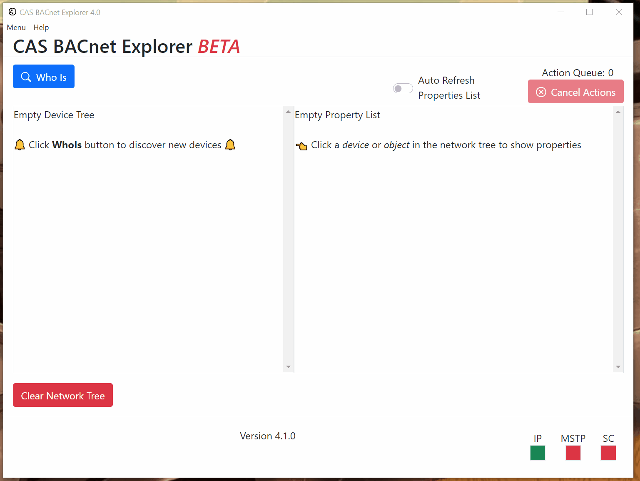
Task: Click the 'Empty Property List' text
Action: tap(338, 115)
